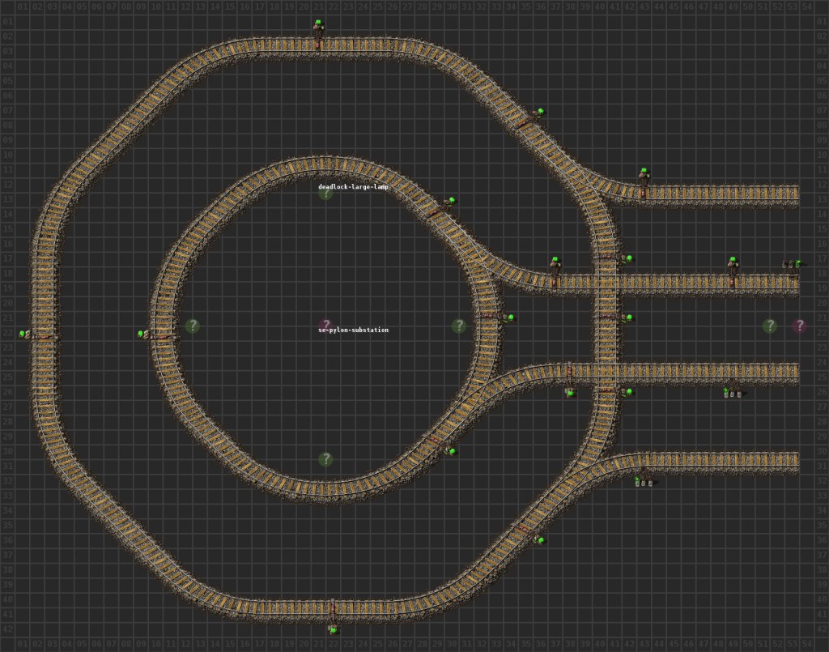Click the chain signal below the middle of the third exit track
829x652 pixels.
tap(732, 392)
